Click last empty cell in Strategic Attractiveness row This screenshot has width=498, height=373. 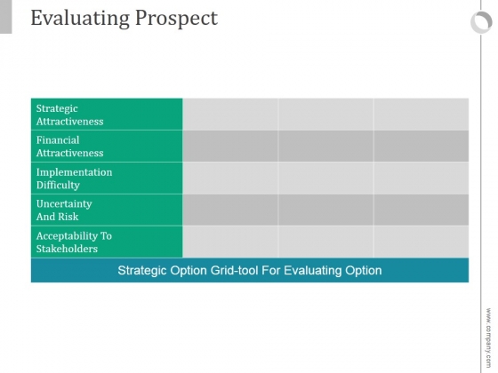(422, 115)
